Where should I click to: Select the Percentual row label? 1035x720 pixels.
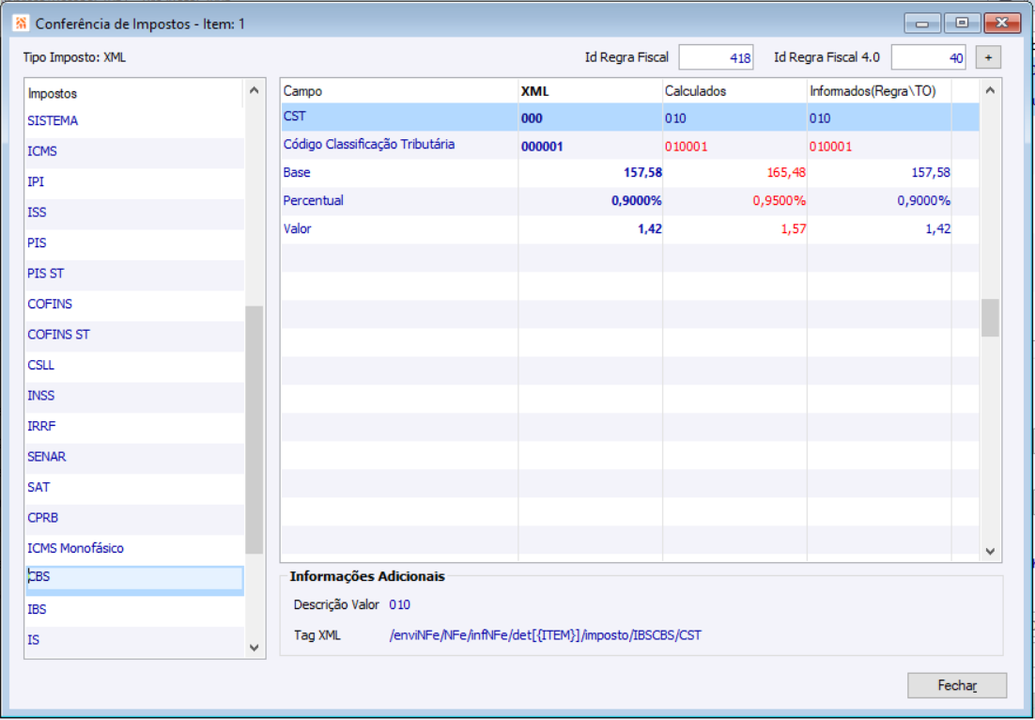[313, 201]
